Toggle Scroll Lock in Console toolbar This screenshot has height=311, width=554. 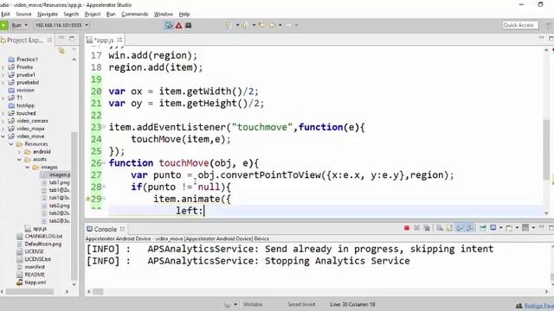point(449,228)
